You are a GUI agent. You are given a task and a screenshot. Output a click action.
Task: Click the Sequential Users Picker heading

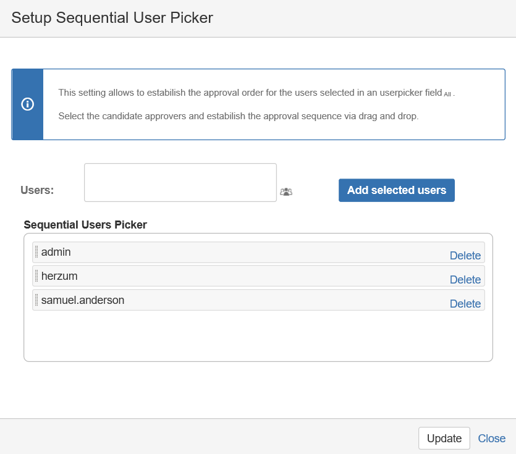pyautogui.click(x=85, y=225)
